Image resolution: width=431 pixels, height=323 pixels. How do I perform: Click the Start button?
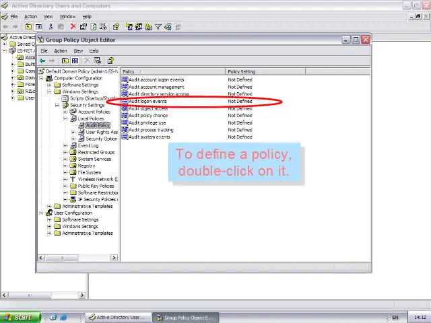click(20, 317)
